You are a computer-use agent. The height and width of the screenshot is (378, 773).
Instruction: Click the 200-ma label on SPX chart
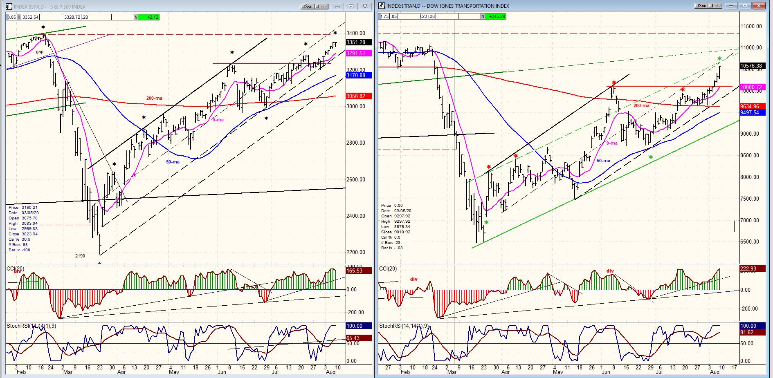[x=154, y=98]
